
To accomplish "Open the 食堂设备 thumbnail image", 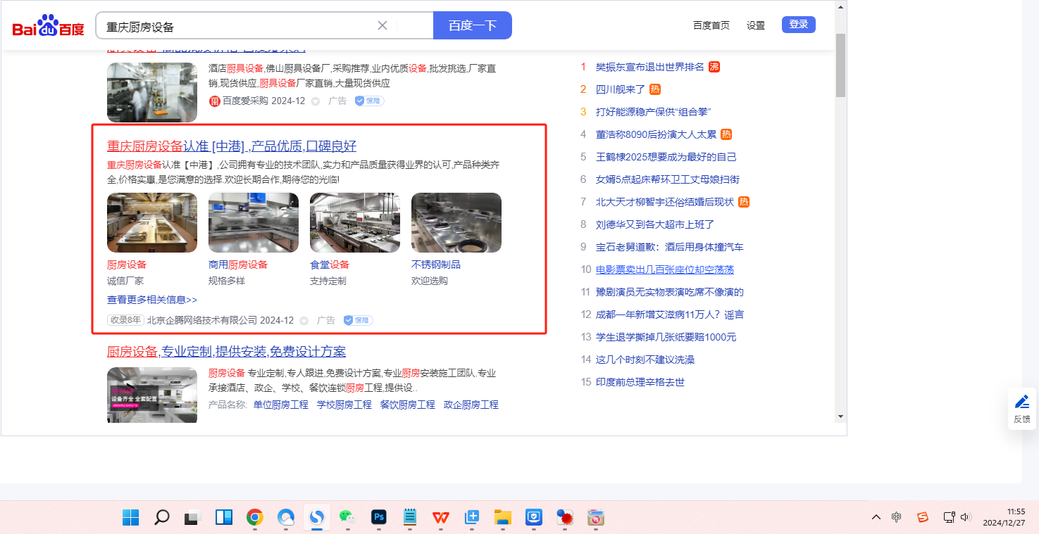I will pos(355,222).
